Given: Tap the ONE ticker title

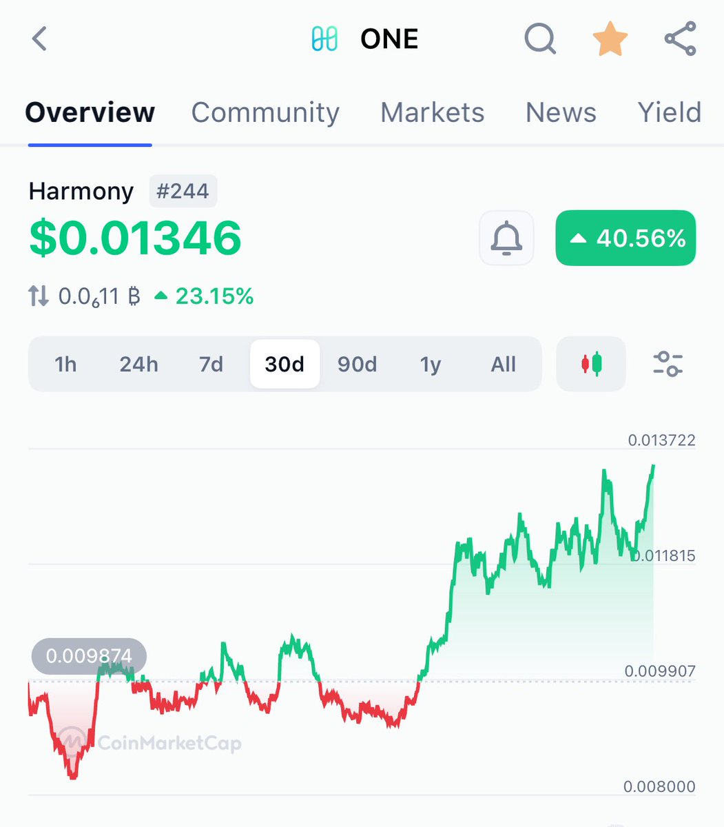Looking at the screenshot, I should [x=389, y=39].
